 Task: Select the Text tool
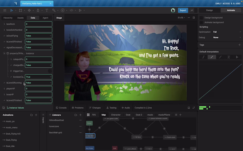tap(47, 10)
